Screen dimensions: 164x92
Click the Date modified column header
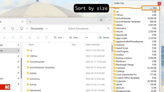93,44
